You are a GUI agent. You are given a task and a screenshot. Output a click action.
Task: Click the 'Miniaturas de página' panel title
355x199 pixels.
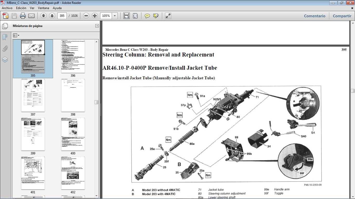(28, 26)
